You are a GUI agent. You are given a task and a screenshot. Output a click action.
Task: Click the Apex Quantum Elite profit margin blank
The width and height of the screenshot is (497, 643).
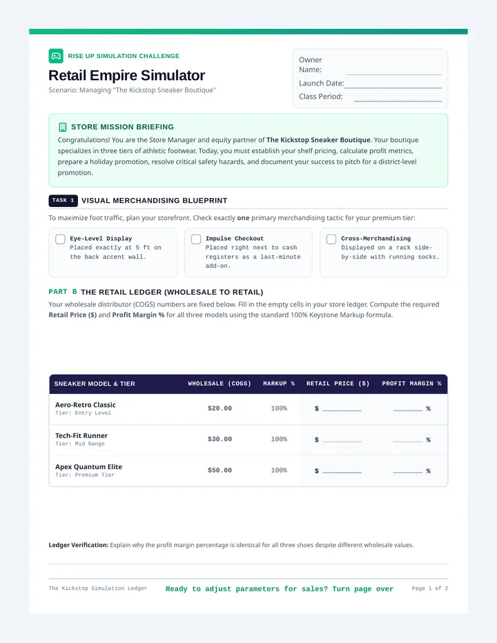(407, 471)
